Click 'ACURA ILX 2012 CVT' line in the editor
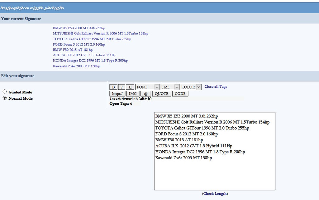 click(194, 146)
